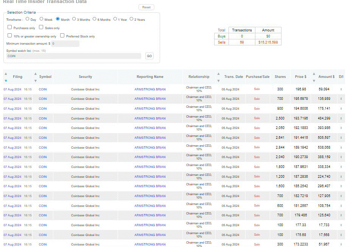The height and width of the screenshot is (247, 353).
Task: Select the 3 Months timeframe radio button
Action: [74, 19]
